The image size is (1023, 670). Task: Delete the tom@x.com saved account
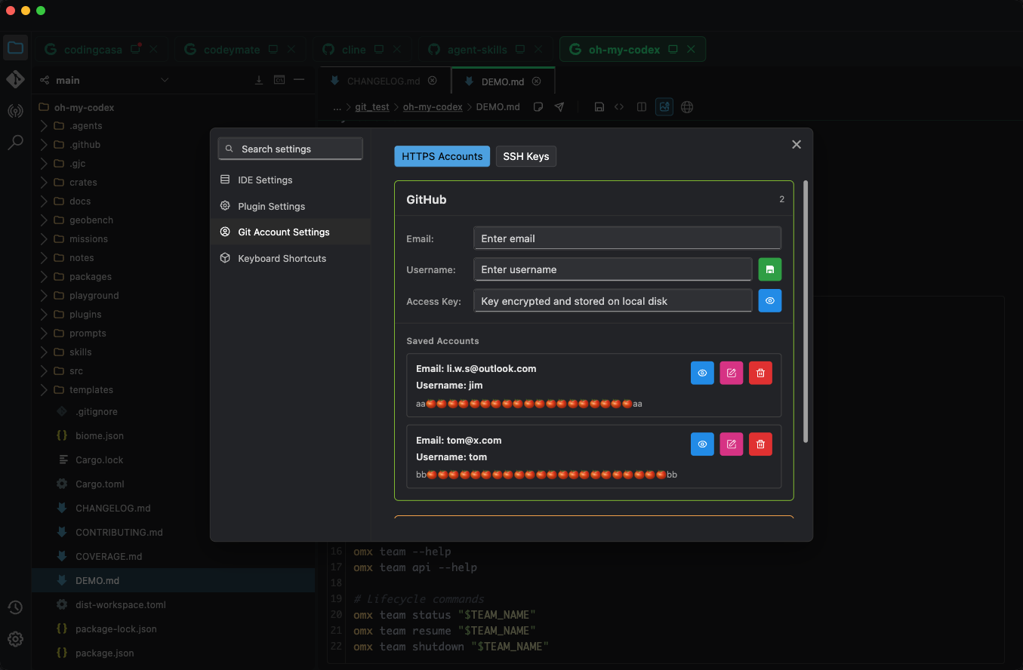click(761, 444)
